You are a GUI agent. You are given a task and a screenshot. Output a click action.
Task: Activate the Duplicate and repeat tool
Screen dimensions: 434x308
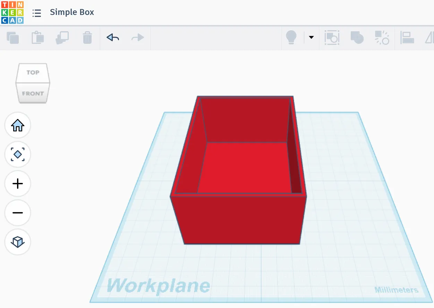(62, 38)
